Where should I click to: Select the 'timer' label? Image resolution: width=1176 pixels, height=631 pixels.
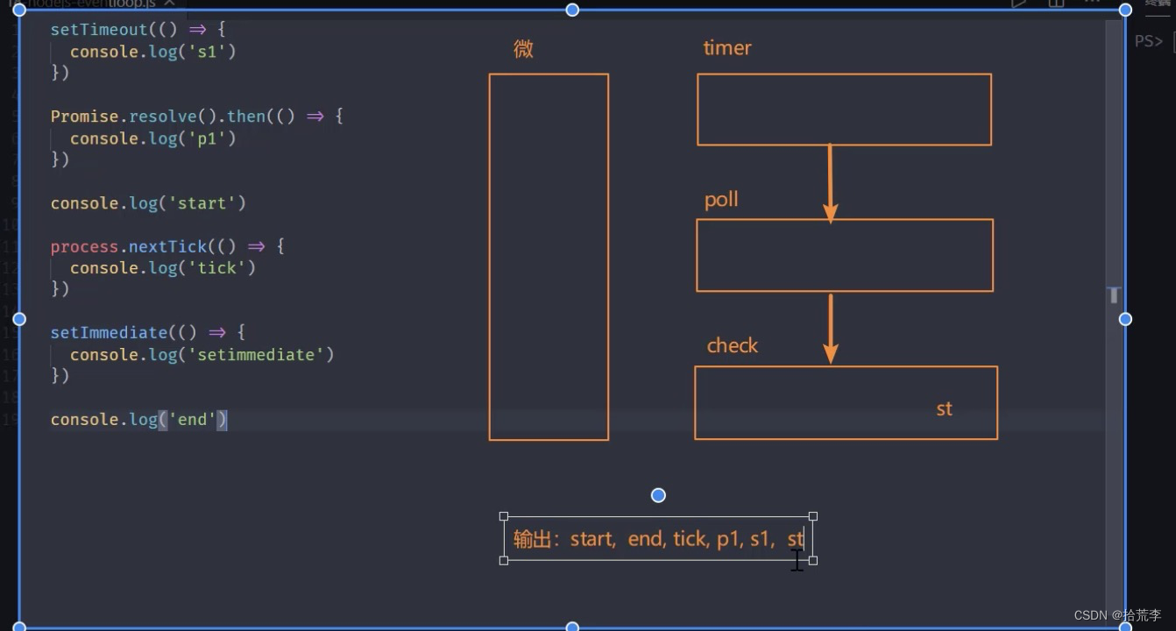(727, 48)
